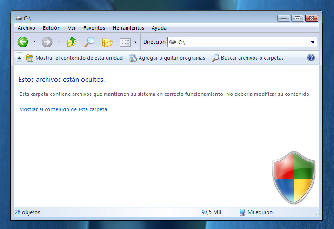The height and width of the screenshot is (229, 334).
Task: Collapse the task bar with up arrow
Action: coord(20,58)
